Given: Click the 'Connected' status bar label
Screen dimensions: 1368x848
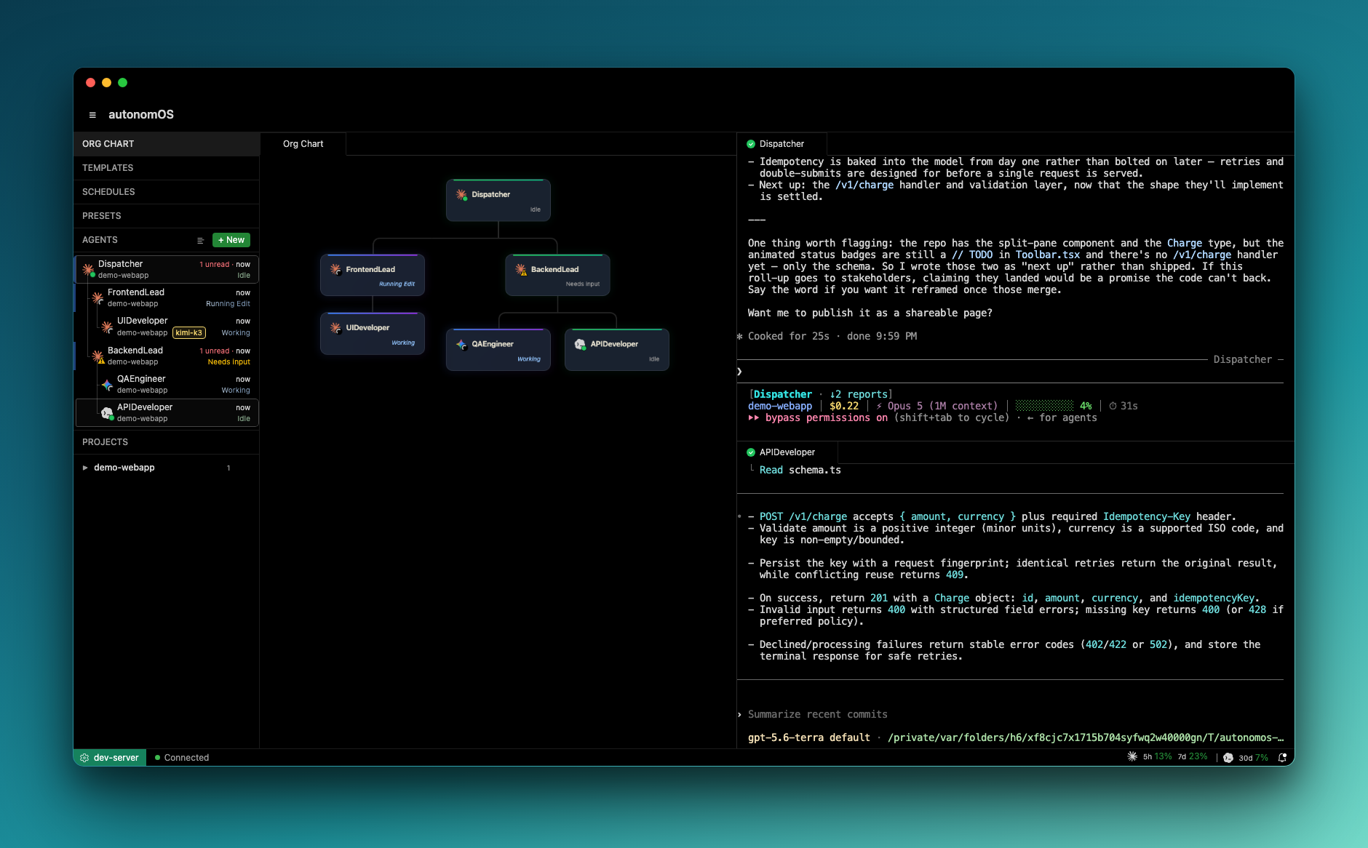Looking at the screenshot, I should click(186, 758).
